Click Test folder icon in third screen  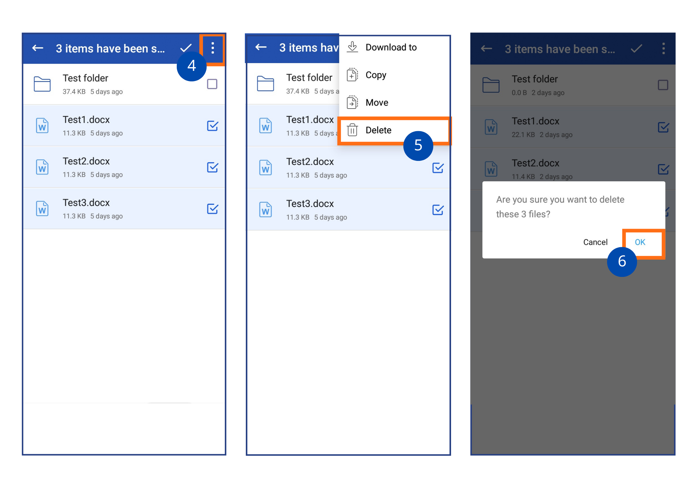coord(491,85)
